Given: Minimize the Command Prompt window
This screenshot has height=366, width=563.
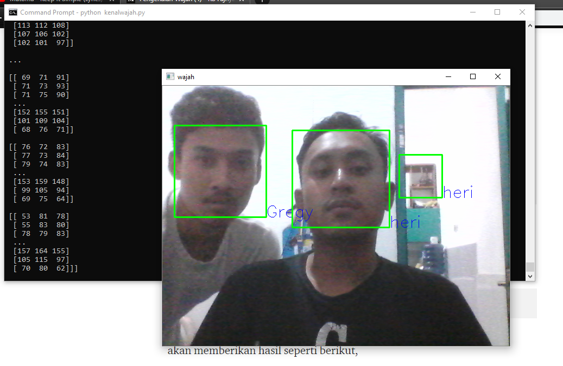Looking at the screenshot, I should [x=473, y=11].
